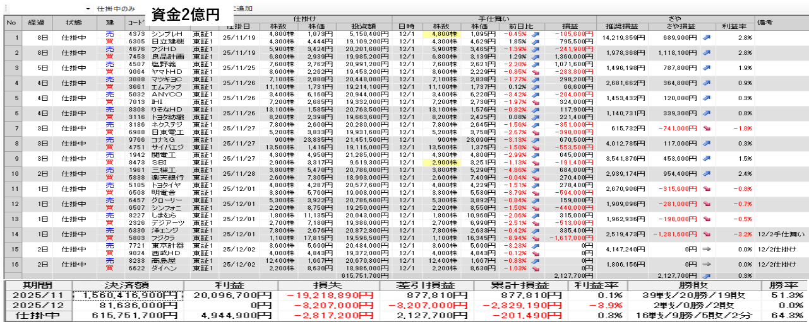This screenshot has height=322, width=809.
Task: Click the さや損益 arrow icon for pair 10
Action: point(705,173)
